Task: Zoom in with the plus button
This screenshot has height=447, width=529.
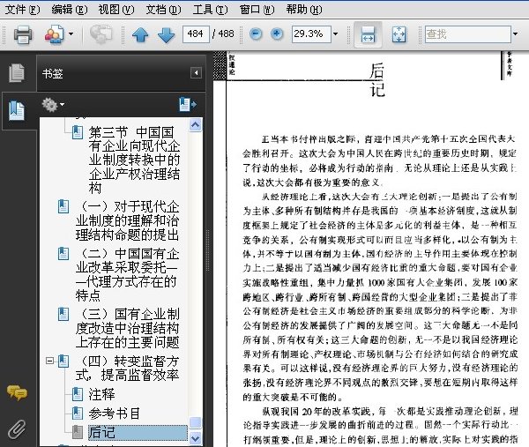Action: (277, 34)
